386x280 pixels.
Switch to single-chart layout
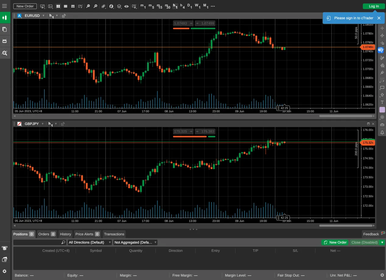pyautogui.click(x=65, y=6)
